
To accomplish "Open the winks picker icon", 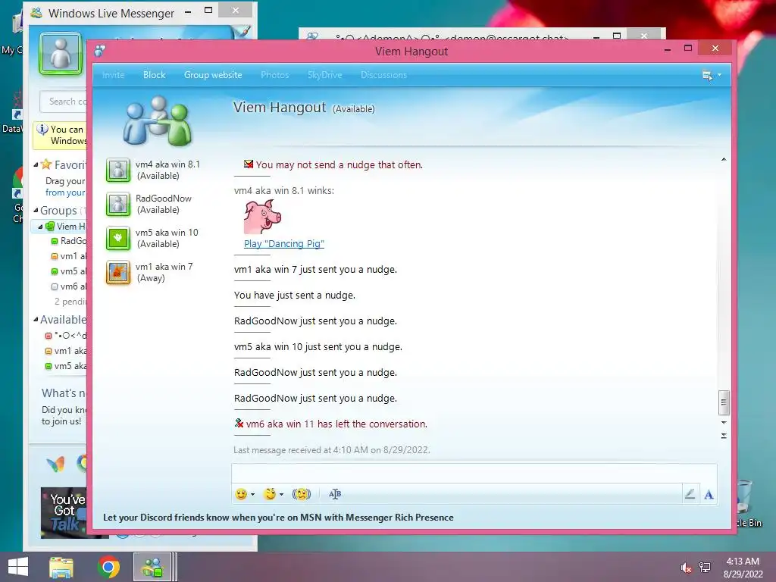I will coord(270,494).
